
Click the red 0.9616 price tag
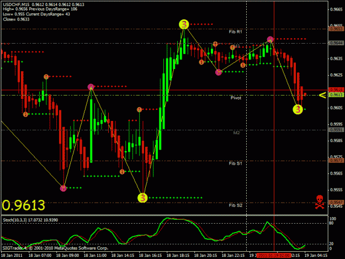click(x=336, y=90)
